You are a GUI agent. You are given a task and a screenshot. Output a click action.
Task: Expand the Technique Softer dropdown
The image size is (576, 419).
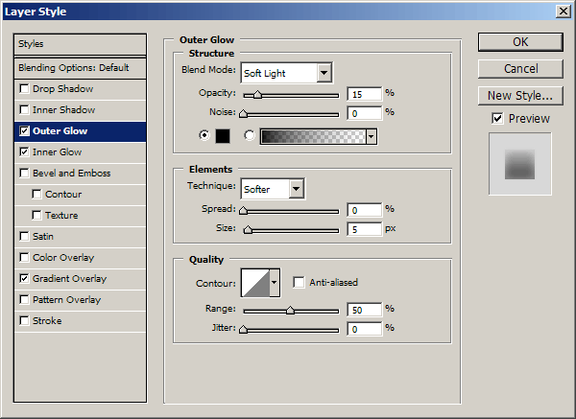(x=297, y=189)
